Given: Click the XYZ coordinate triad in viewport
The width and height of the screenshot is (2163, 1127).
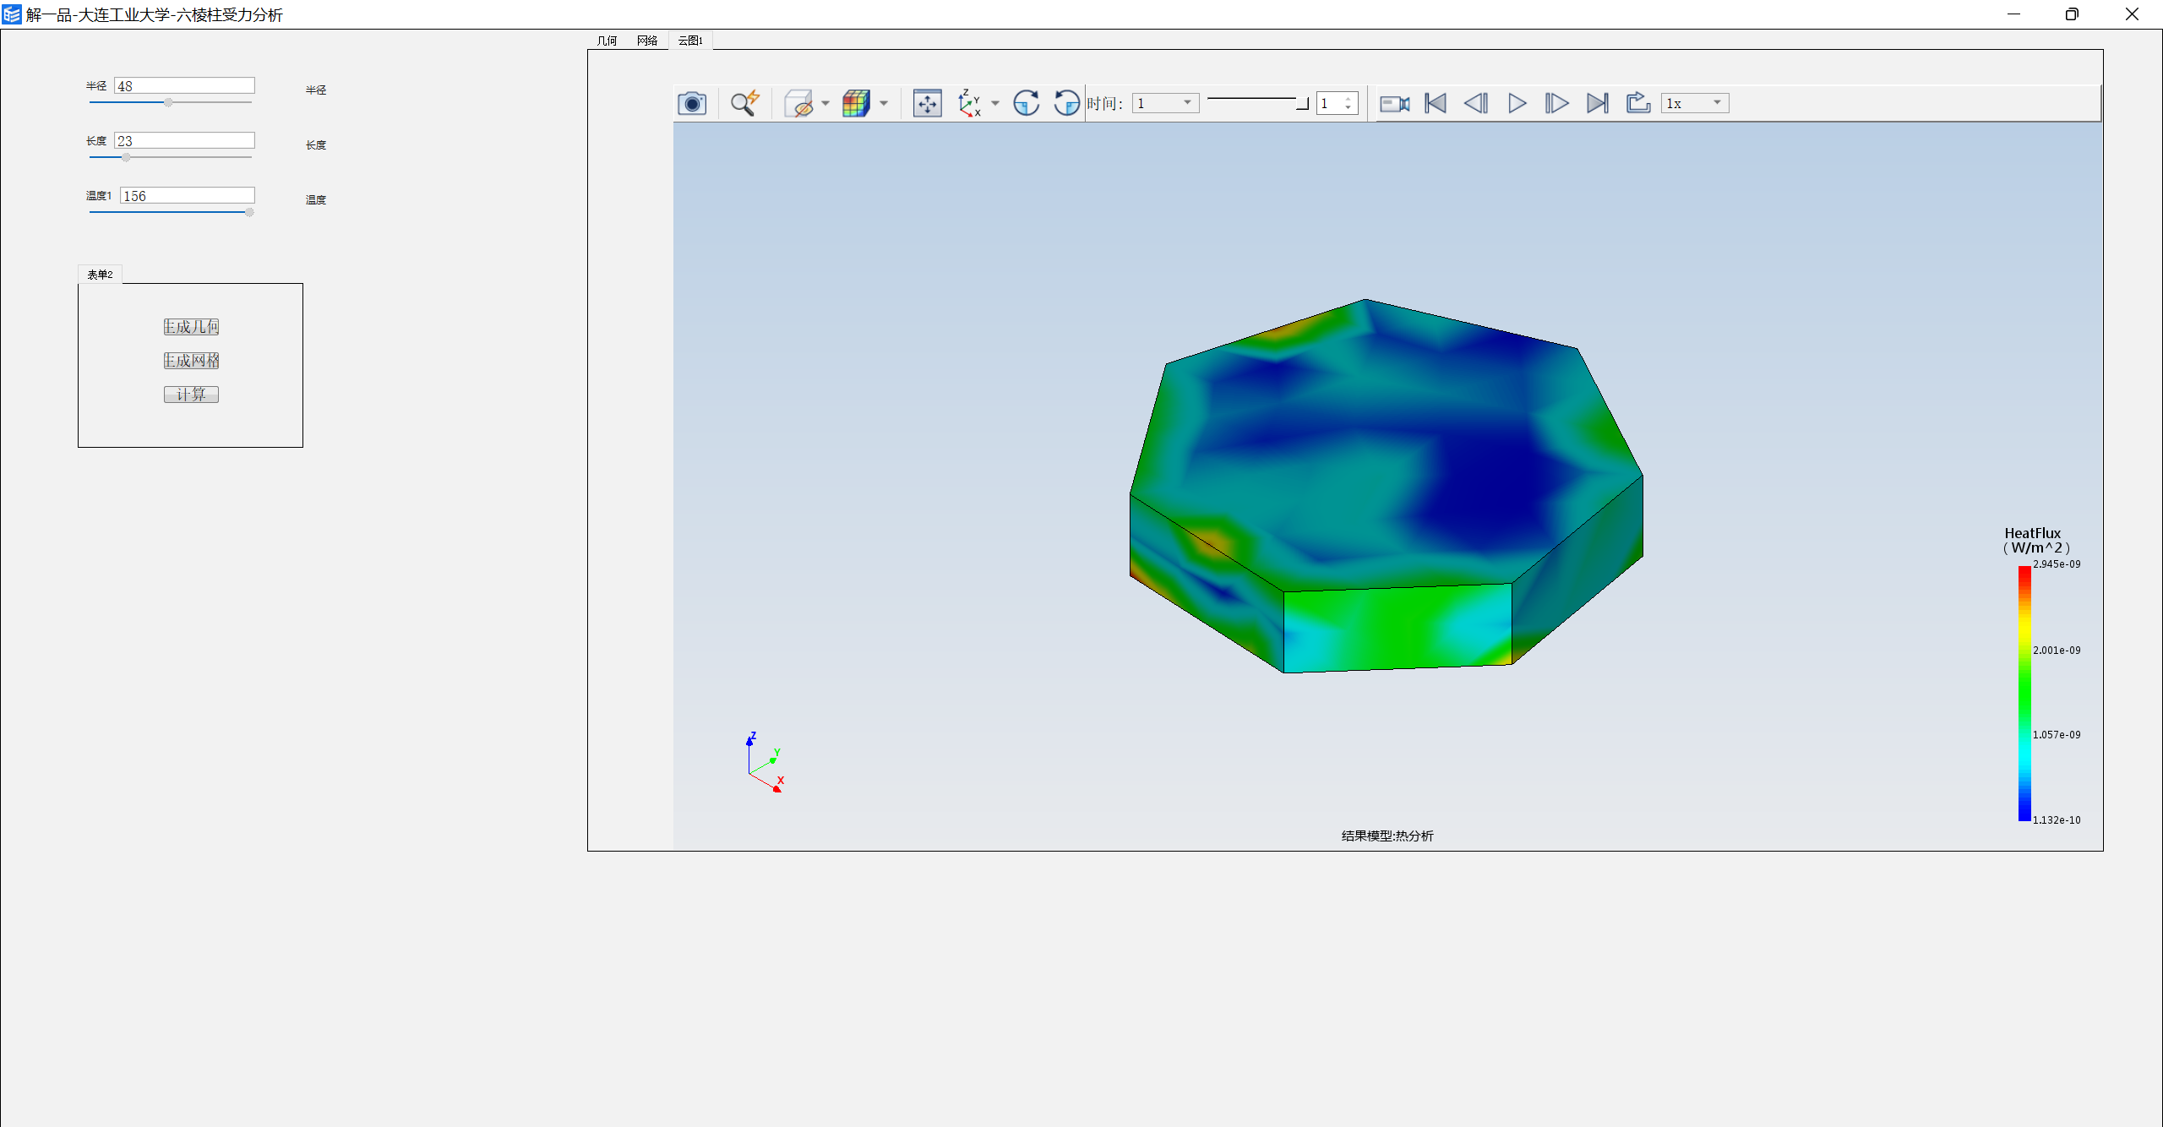Looking at the screenshot, I should (x=765, y=762).
